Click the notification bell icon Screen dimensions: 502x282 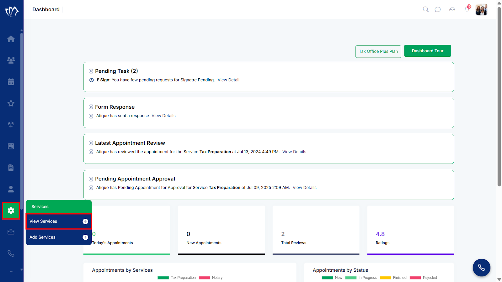click(467, 9)
